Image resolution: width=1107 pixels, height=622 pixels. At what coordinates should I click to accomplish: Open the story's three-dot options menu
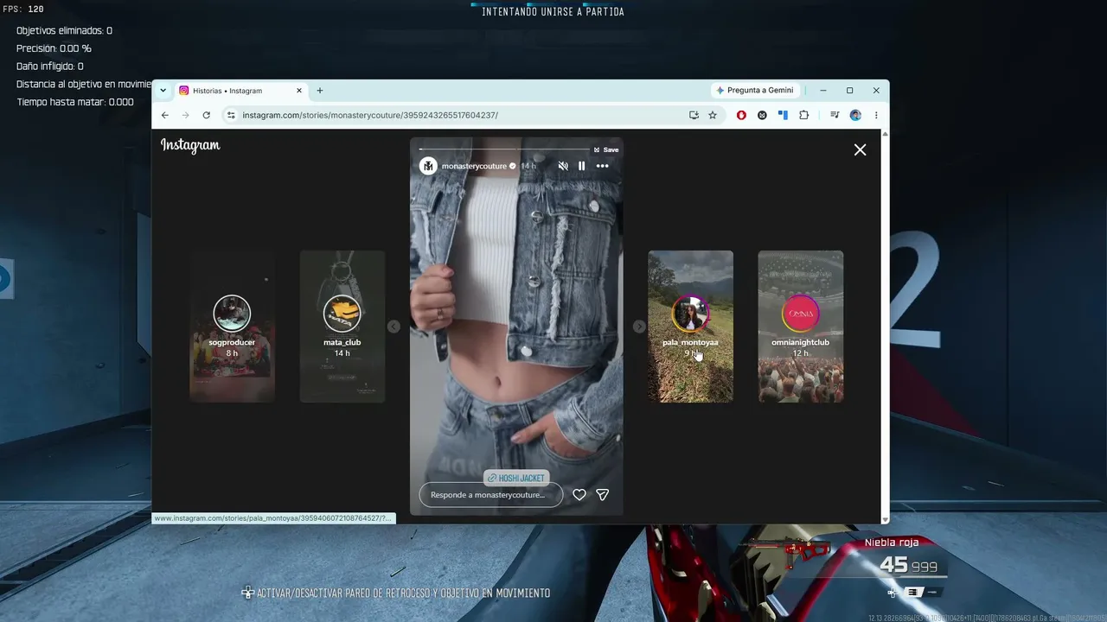click(x=602, y=166)
